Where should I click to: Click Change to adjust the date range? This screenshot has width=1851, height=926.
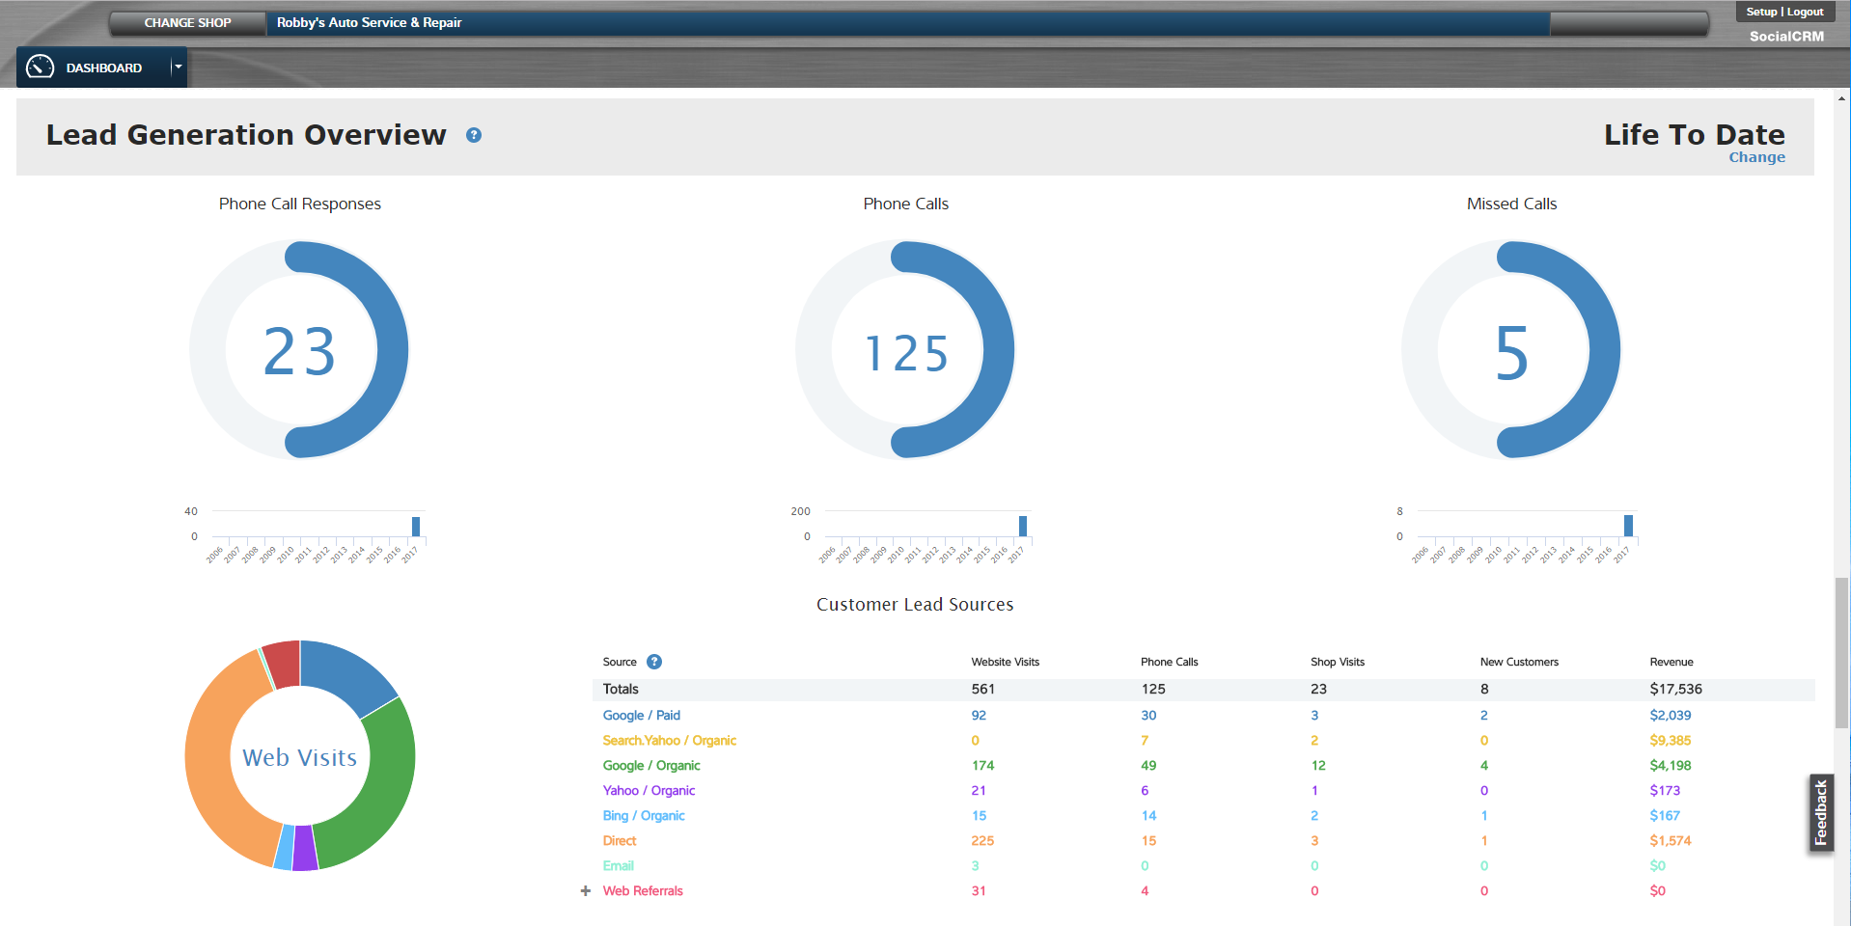1755,156
